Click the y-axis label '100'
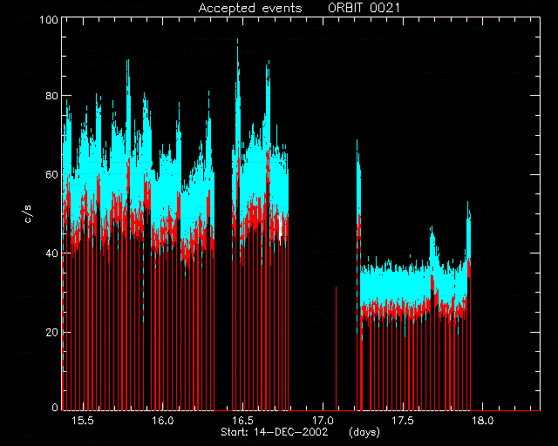This screenshot has height=446, width=558. (49, 19)
